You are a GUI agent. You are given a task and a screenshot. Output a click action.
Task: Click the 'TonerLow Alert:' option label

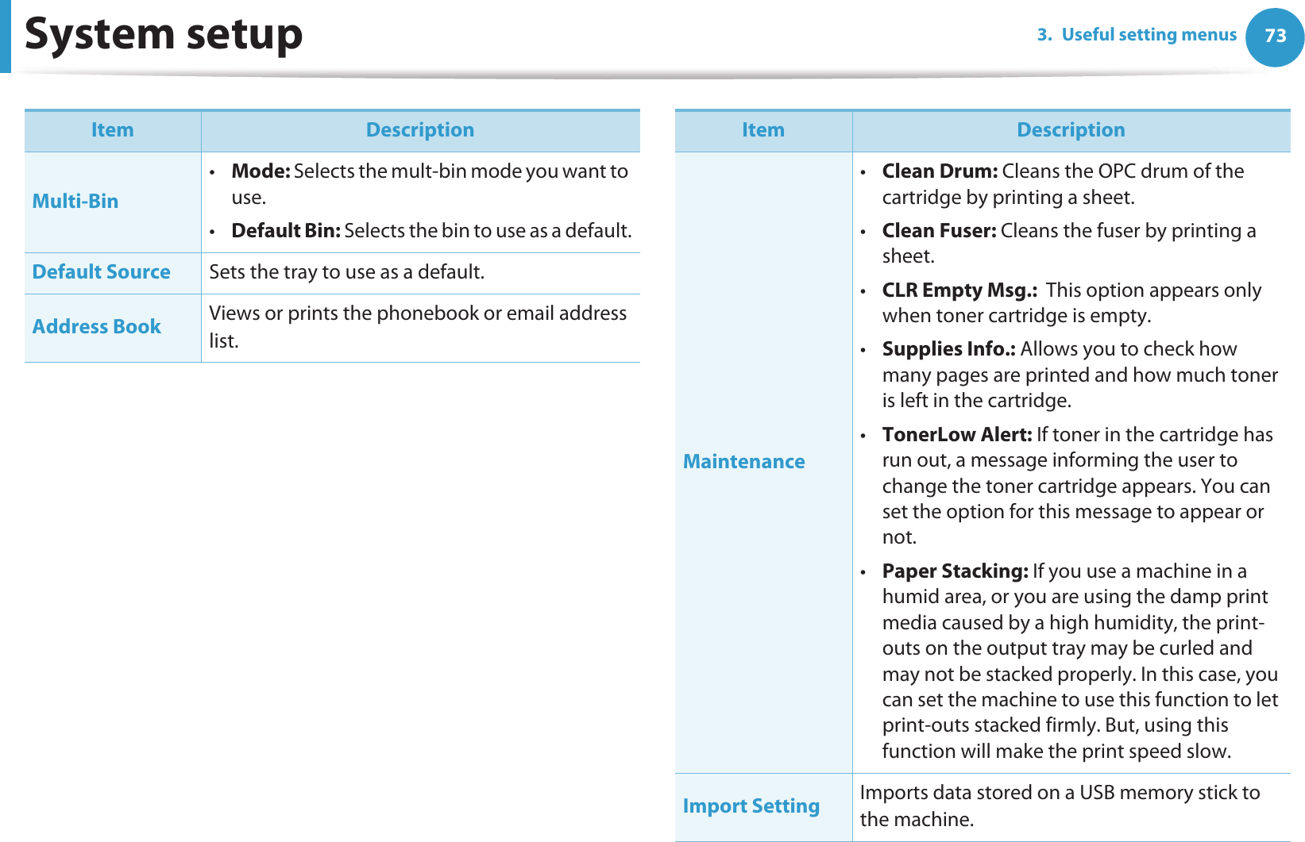point(956,435)
